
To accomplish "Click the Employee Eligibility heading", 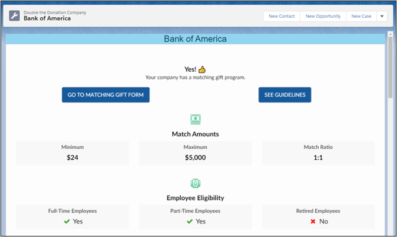I will [195, 198].
